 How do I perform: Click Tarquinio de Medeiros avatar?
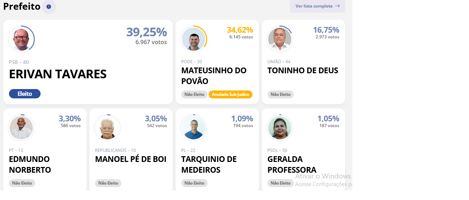click(x=194, y=128)
